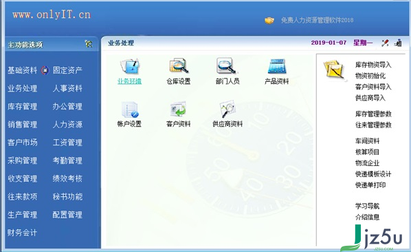Open 财务会计 in the sidebar
Image resolution: width=411 pixels, height=252 pixels.
point(22,233)
